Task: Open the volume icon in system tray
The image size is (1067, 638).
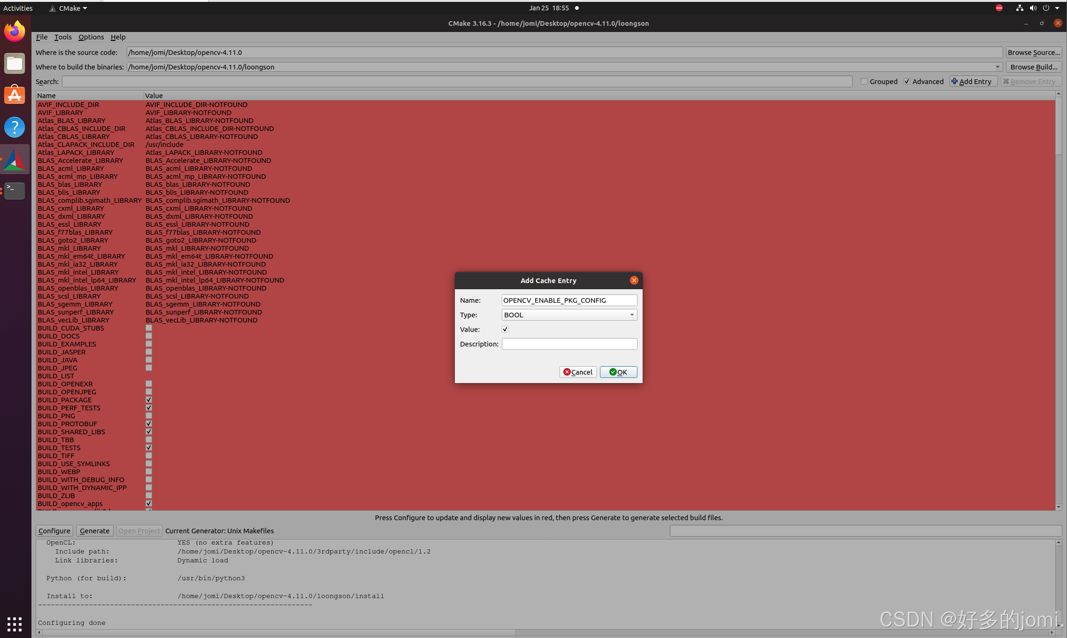Action: coord(1033,8)
